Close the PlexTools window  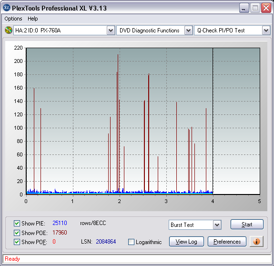[x=266, y=8]
